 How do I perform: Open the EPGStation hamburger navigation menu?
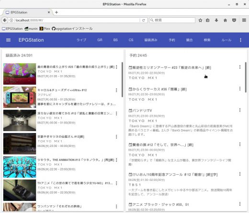coord(8,40)
